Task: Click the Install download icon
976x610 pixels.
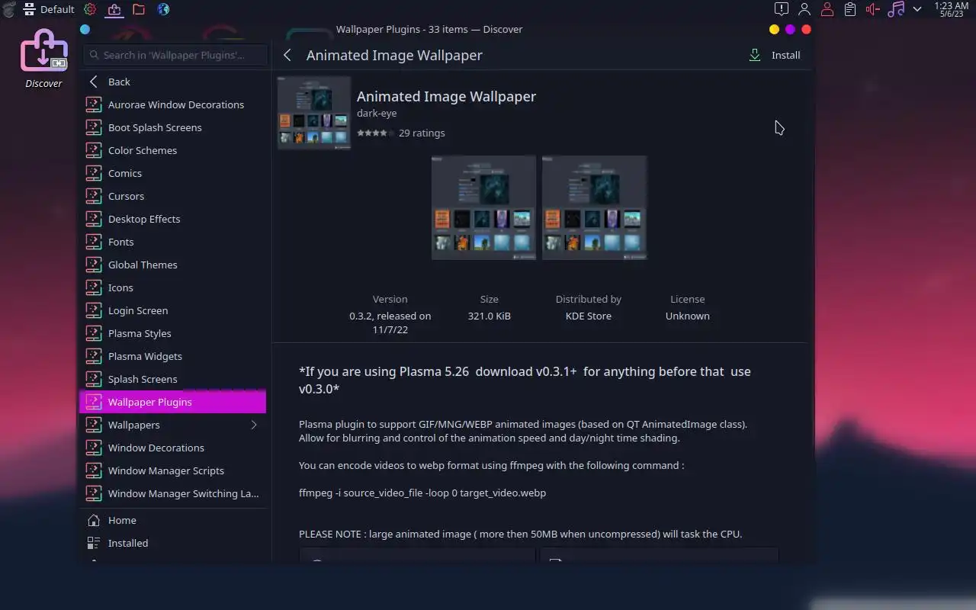Action: coord(755,55)
